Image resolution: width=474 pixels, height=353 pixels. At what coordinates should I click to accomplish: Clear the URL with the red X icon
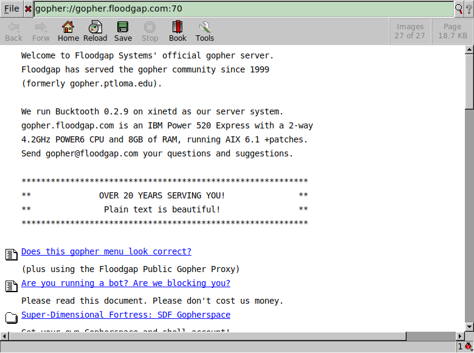28,9
